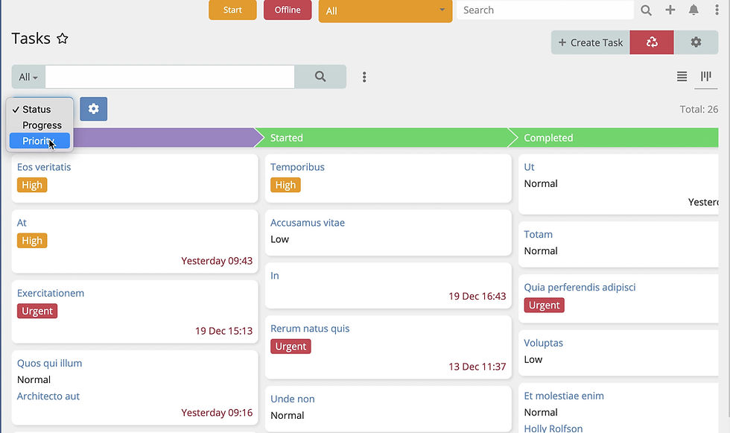
Task: Click the plus quick-create icon in top bar
Action: pos(670,10)
